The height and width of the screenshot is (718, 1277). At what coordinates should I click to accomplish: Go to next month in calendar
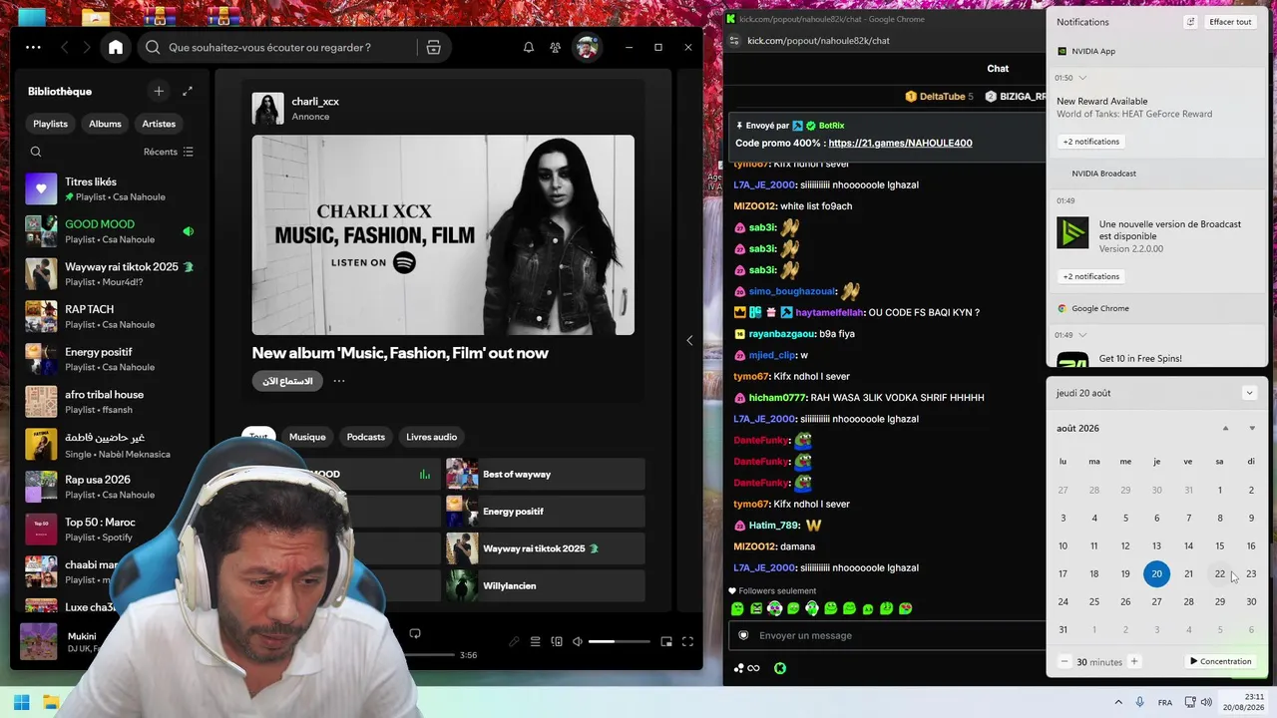coord(1252,428)
